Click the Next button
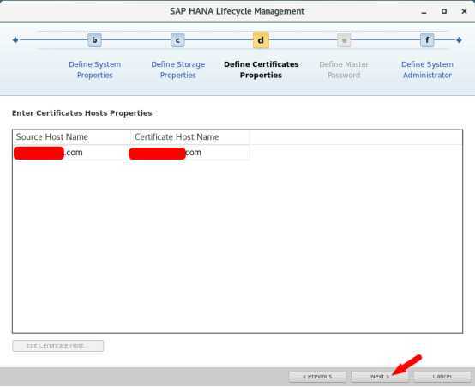The height and width of the screenshot is (387, 475). coord(380,377)
